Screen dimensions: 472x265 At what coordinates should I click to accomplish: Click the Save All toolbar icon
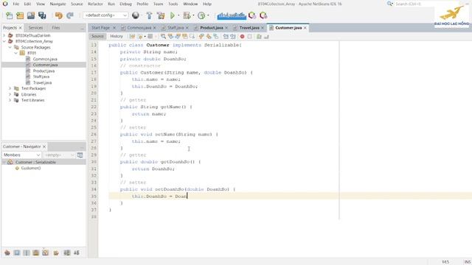[x=42, y=15]
